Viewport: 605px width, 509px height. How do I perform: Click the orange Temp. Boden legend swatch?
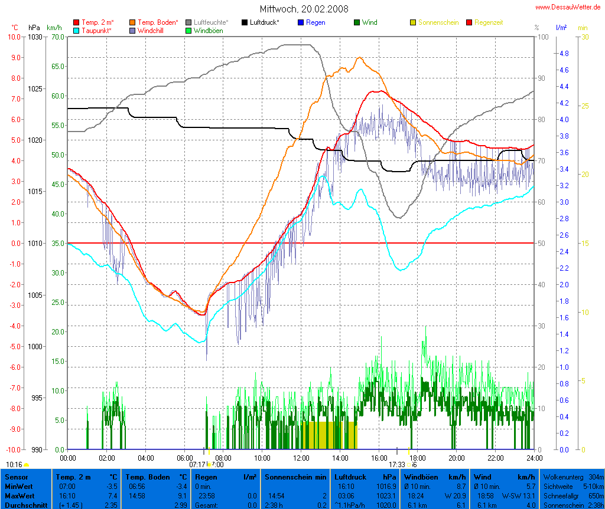(132, 22)
